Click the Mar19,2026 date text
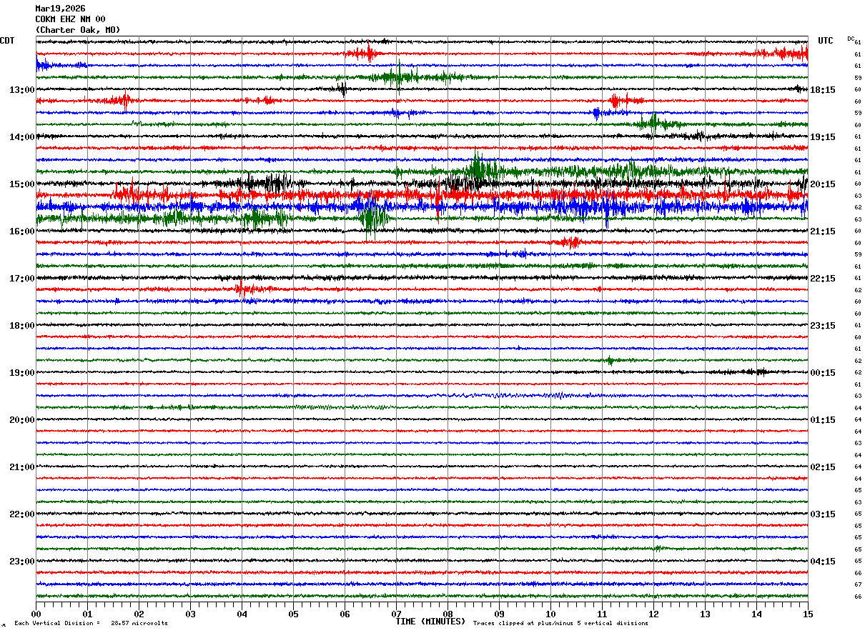 (x=60, y=9)
